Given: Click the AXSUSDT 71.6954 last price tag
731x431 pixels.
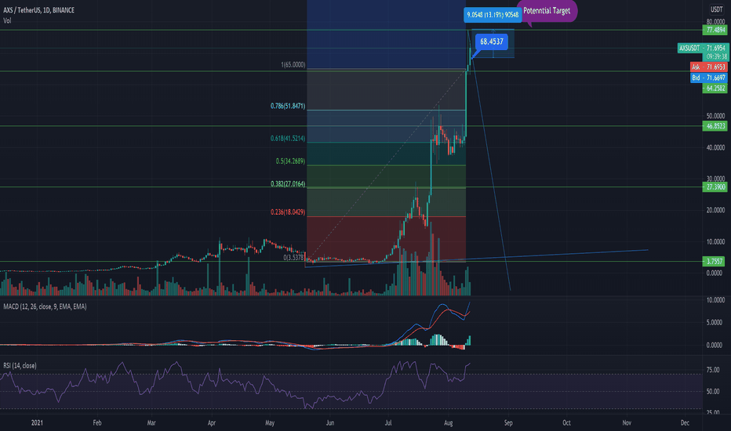Looking at the screenshot, I should point(703,48).
